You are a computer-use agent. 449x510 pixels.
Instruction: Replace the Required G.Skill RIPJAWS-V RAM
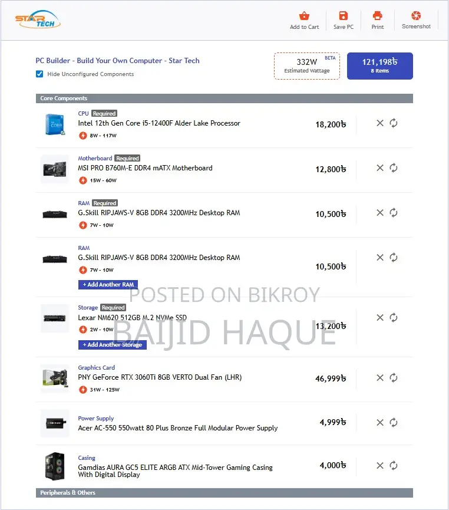pyautogui.click(x=394, y=213)
